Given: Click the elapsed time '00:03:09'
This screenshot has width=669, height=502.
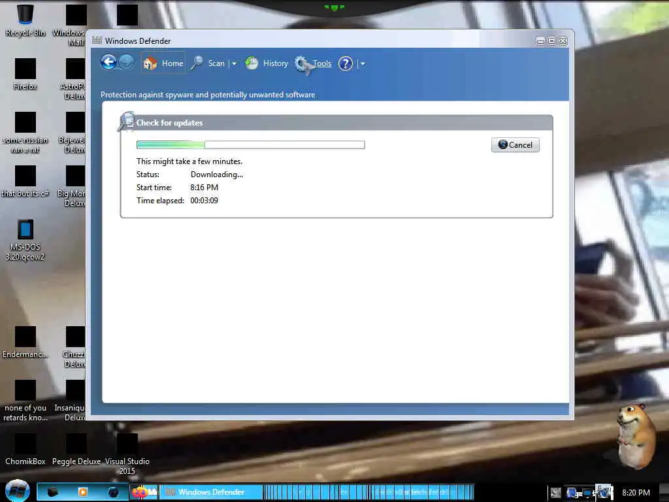Looking at the screenshot, I should 204,200.
